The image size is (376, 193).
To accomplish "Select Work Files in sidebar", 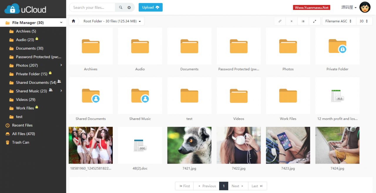I will tap(25, 108).
